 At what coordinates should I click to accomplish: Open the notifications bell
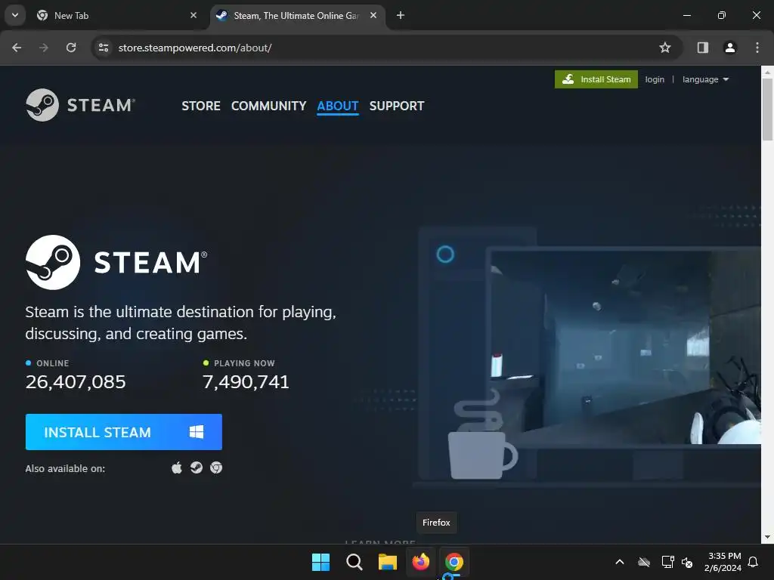(x=753, y=562)
